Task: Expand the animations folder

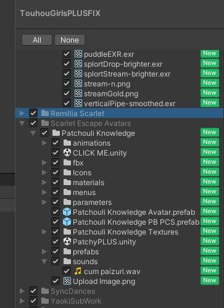Action: click(44, 143)
